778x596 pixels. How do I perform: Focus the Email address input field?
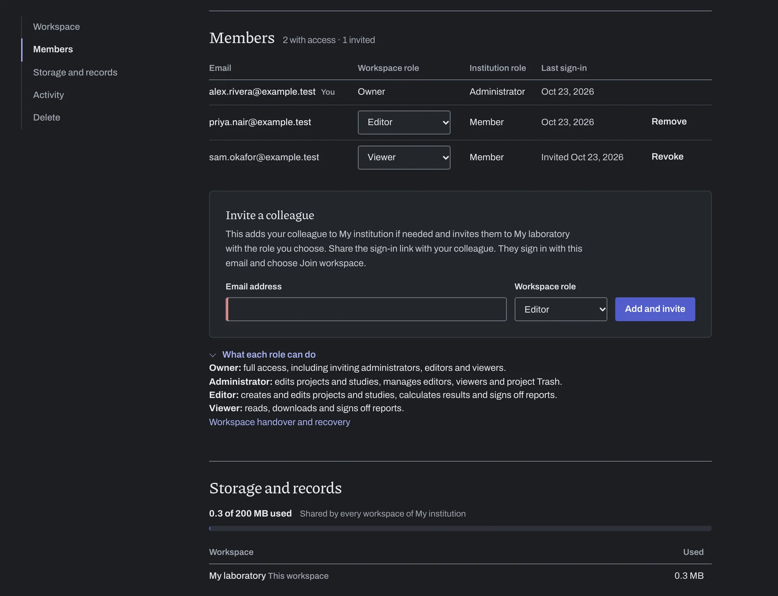pos(366,309)
